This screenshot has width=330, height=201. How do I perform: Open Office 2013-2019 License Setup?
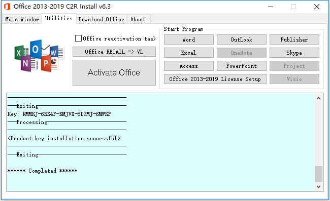215,79
